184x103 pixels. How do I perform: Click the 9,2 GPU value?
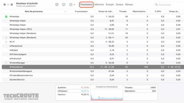click(162, 67)
